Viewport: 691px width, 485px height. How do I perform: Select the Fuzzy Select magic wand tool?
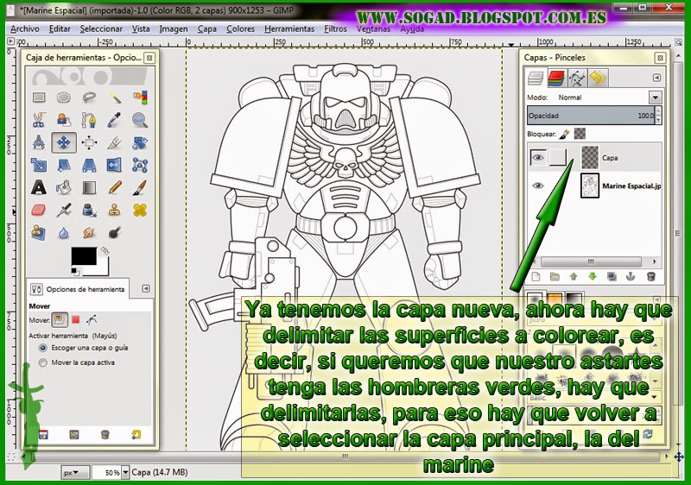[115, 98]
